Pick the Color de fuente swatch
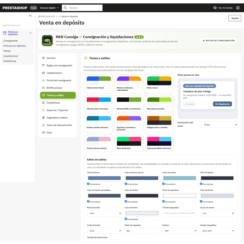This screenshot has width=244, height=244. point(217,178)
